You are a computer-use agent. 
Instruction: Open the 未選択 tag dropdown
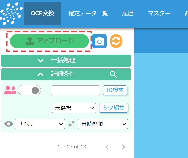click(74, 108)
